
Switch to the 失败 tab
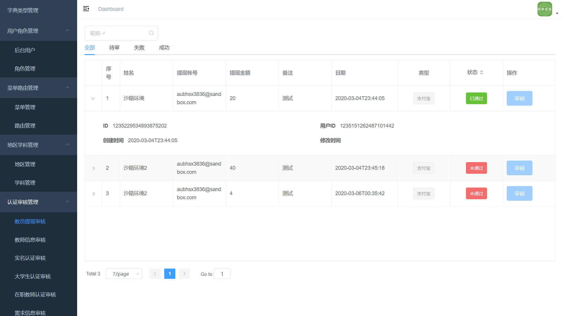click(139, 48)
